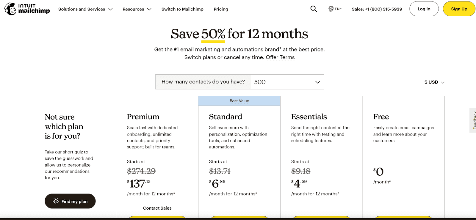The height and width of the screenshot is (220, 476).
Task: Call the Sales phone number link
Action: [377, 9]
